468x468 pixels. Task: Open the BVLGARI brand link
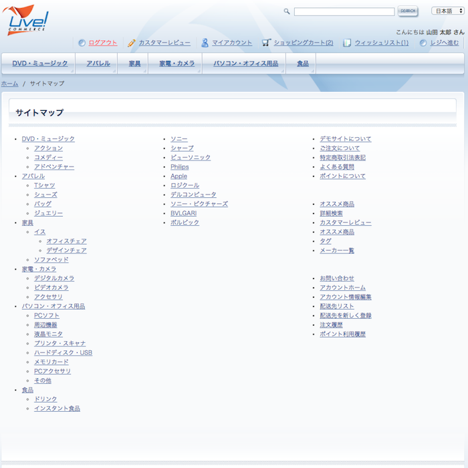183,213
